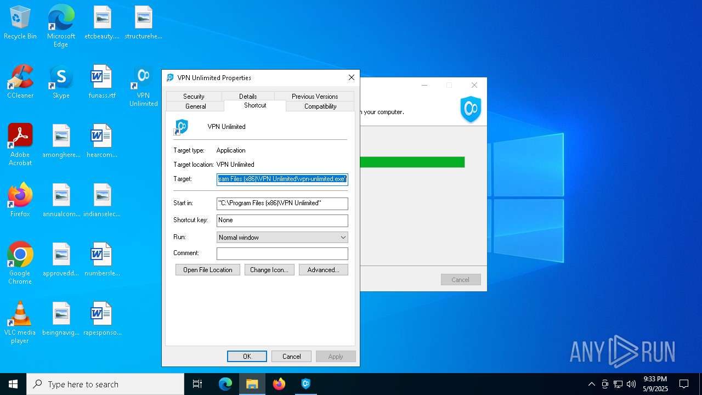The height and width of the screenshot is (395, 702).
Task: Open Google Chrome desktop shortcut
Action: click(x=20, y=264)
